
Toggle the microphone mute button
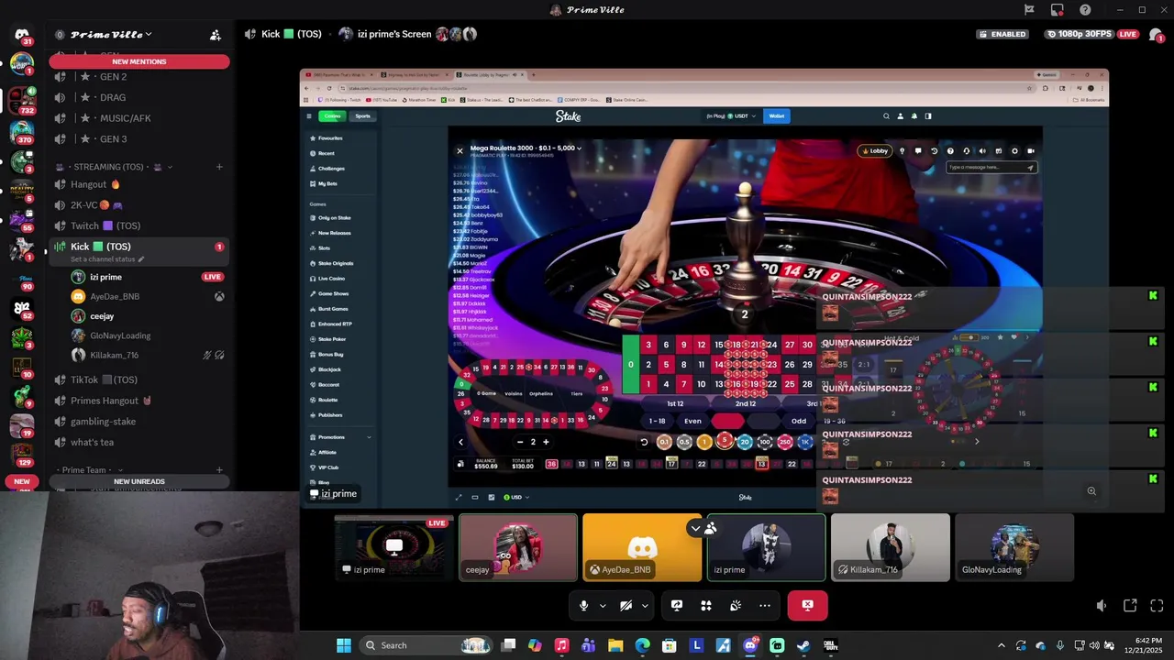(x=583, y=605)
